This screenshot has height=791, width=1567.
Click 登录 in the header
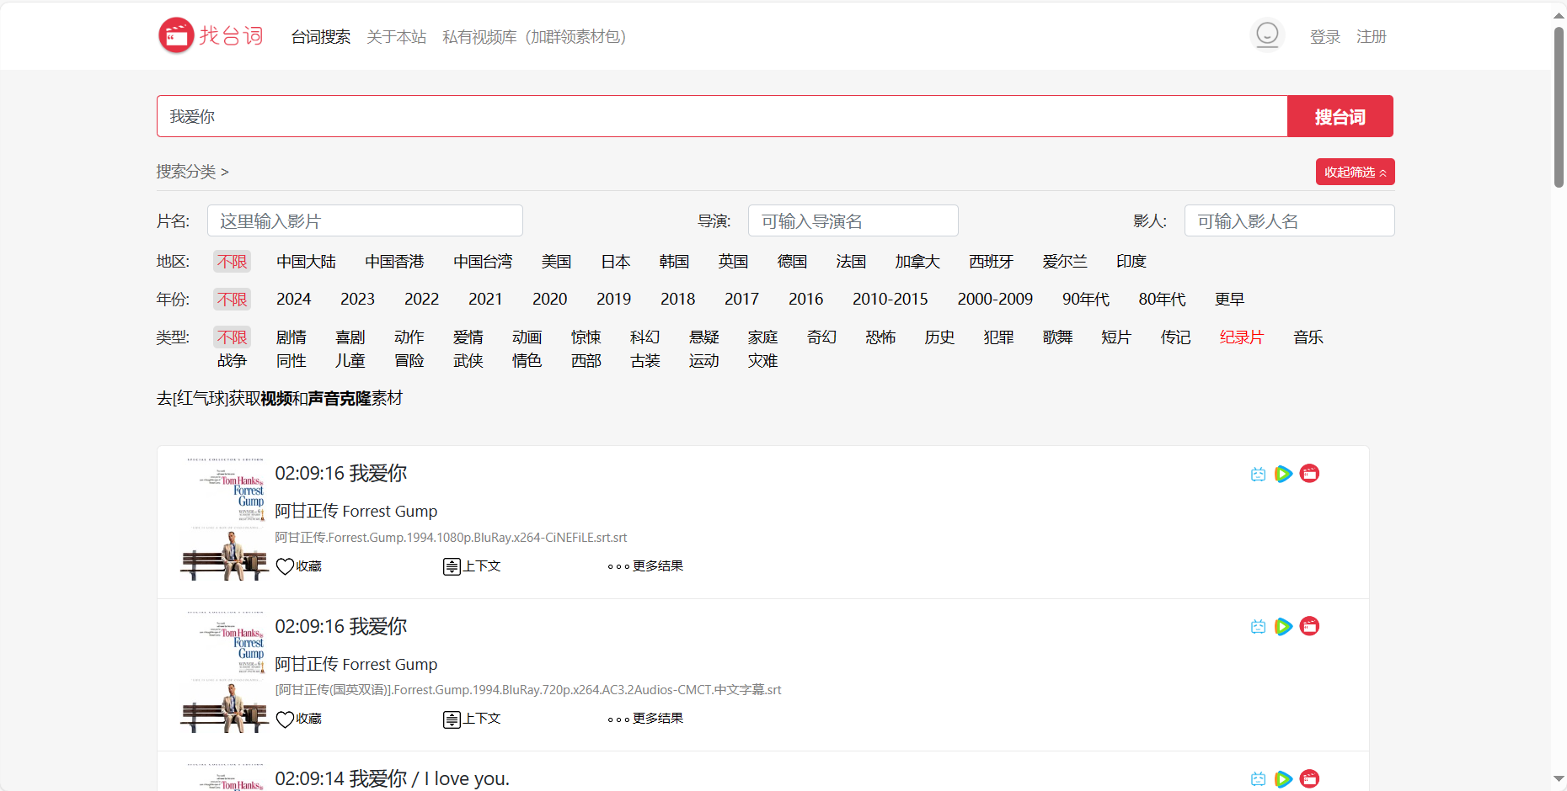click(1324, 37)
